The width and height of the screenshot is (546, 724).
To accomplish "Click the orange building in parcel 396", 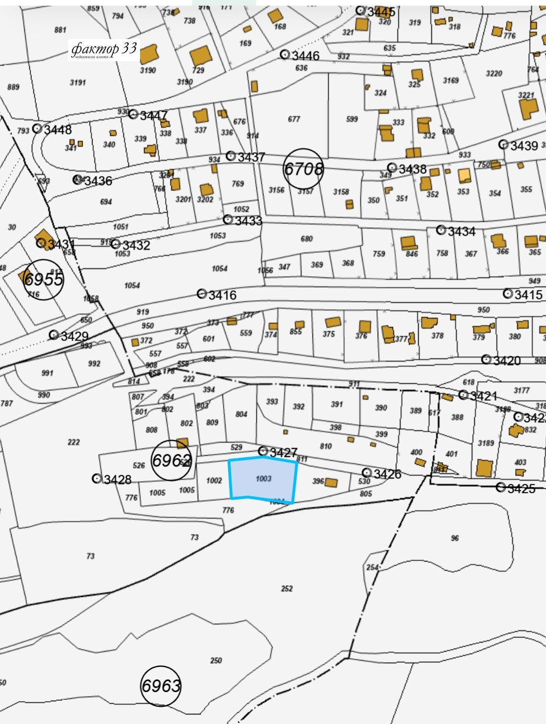I will coord(331,482).
